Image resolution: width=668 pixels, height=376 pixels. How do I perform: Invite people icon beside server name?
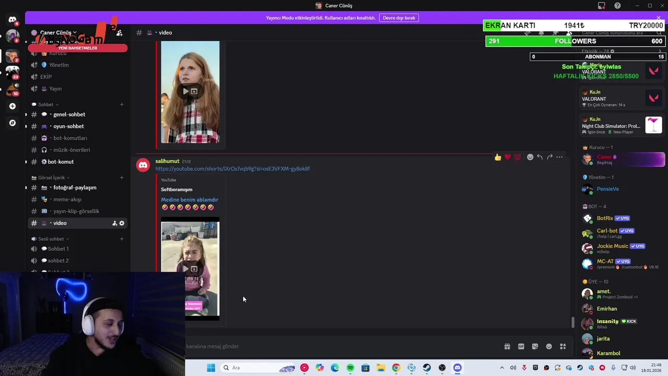tap(120, 32)
